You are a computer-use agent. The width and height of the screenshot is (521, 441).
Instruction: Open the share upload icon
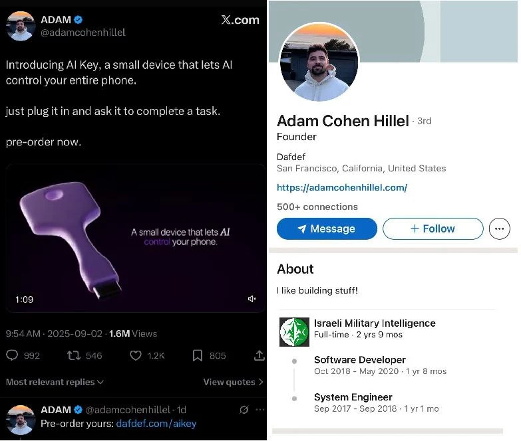pyautogui.click(x=260, y=355)
